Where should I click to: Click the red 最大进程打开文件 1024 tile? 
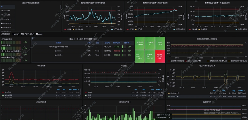pyautogui.click(x=160, y=57)
